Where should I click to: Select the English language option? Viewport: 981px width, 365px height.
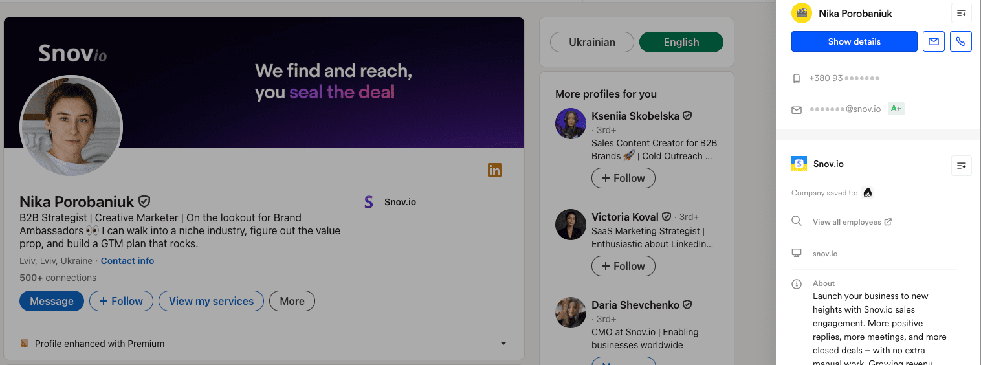point(681,42)
